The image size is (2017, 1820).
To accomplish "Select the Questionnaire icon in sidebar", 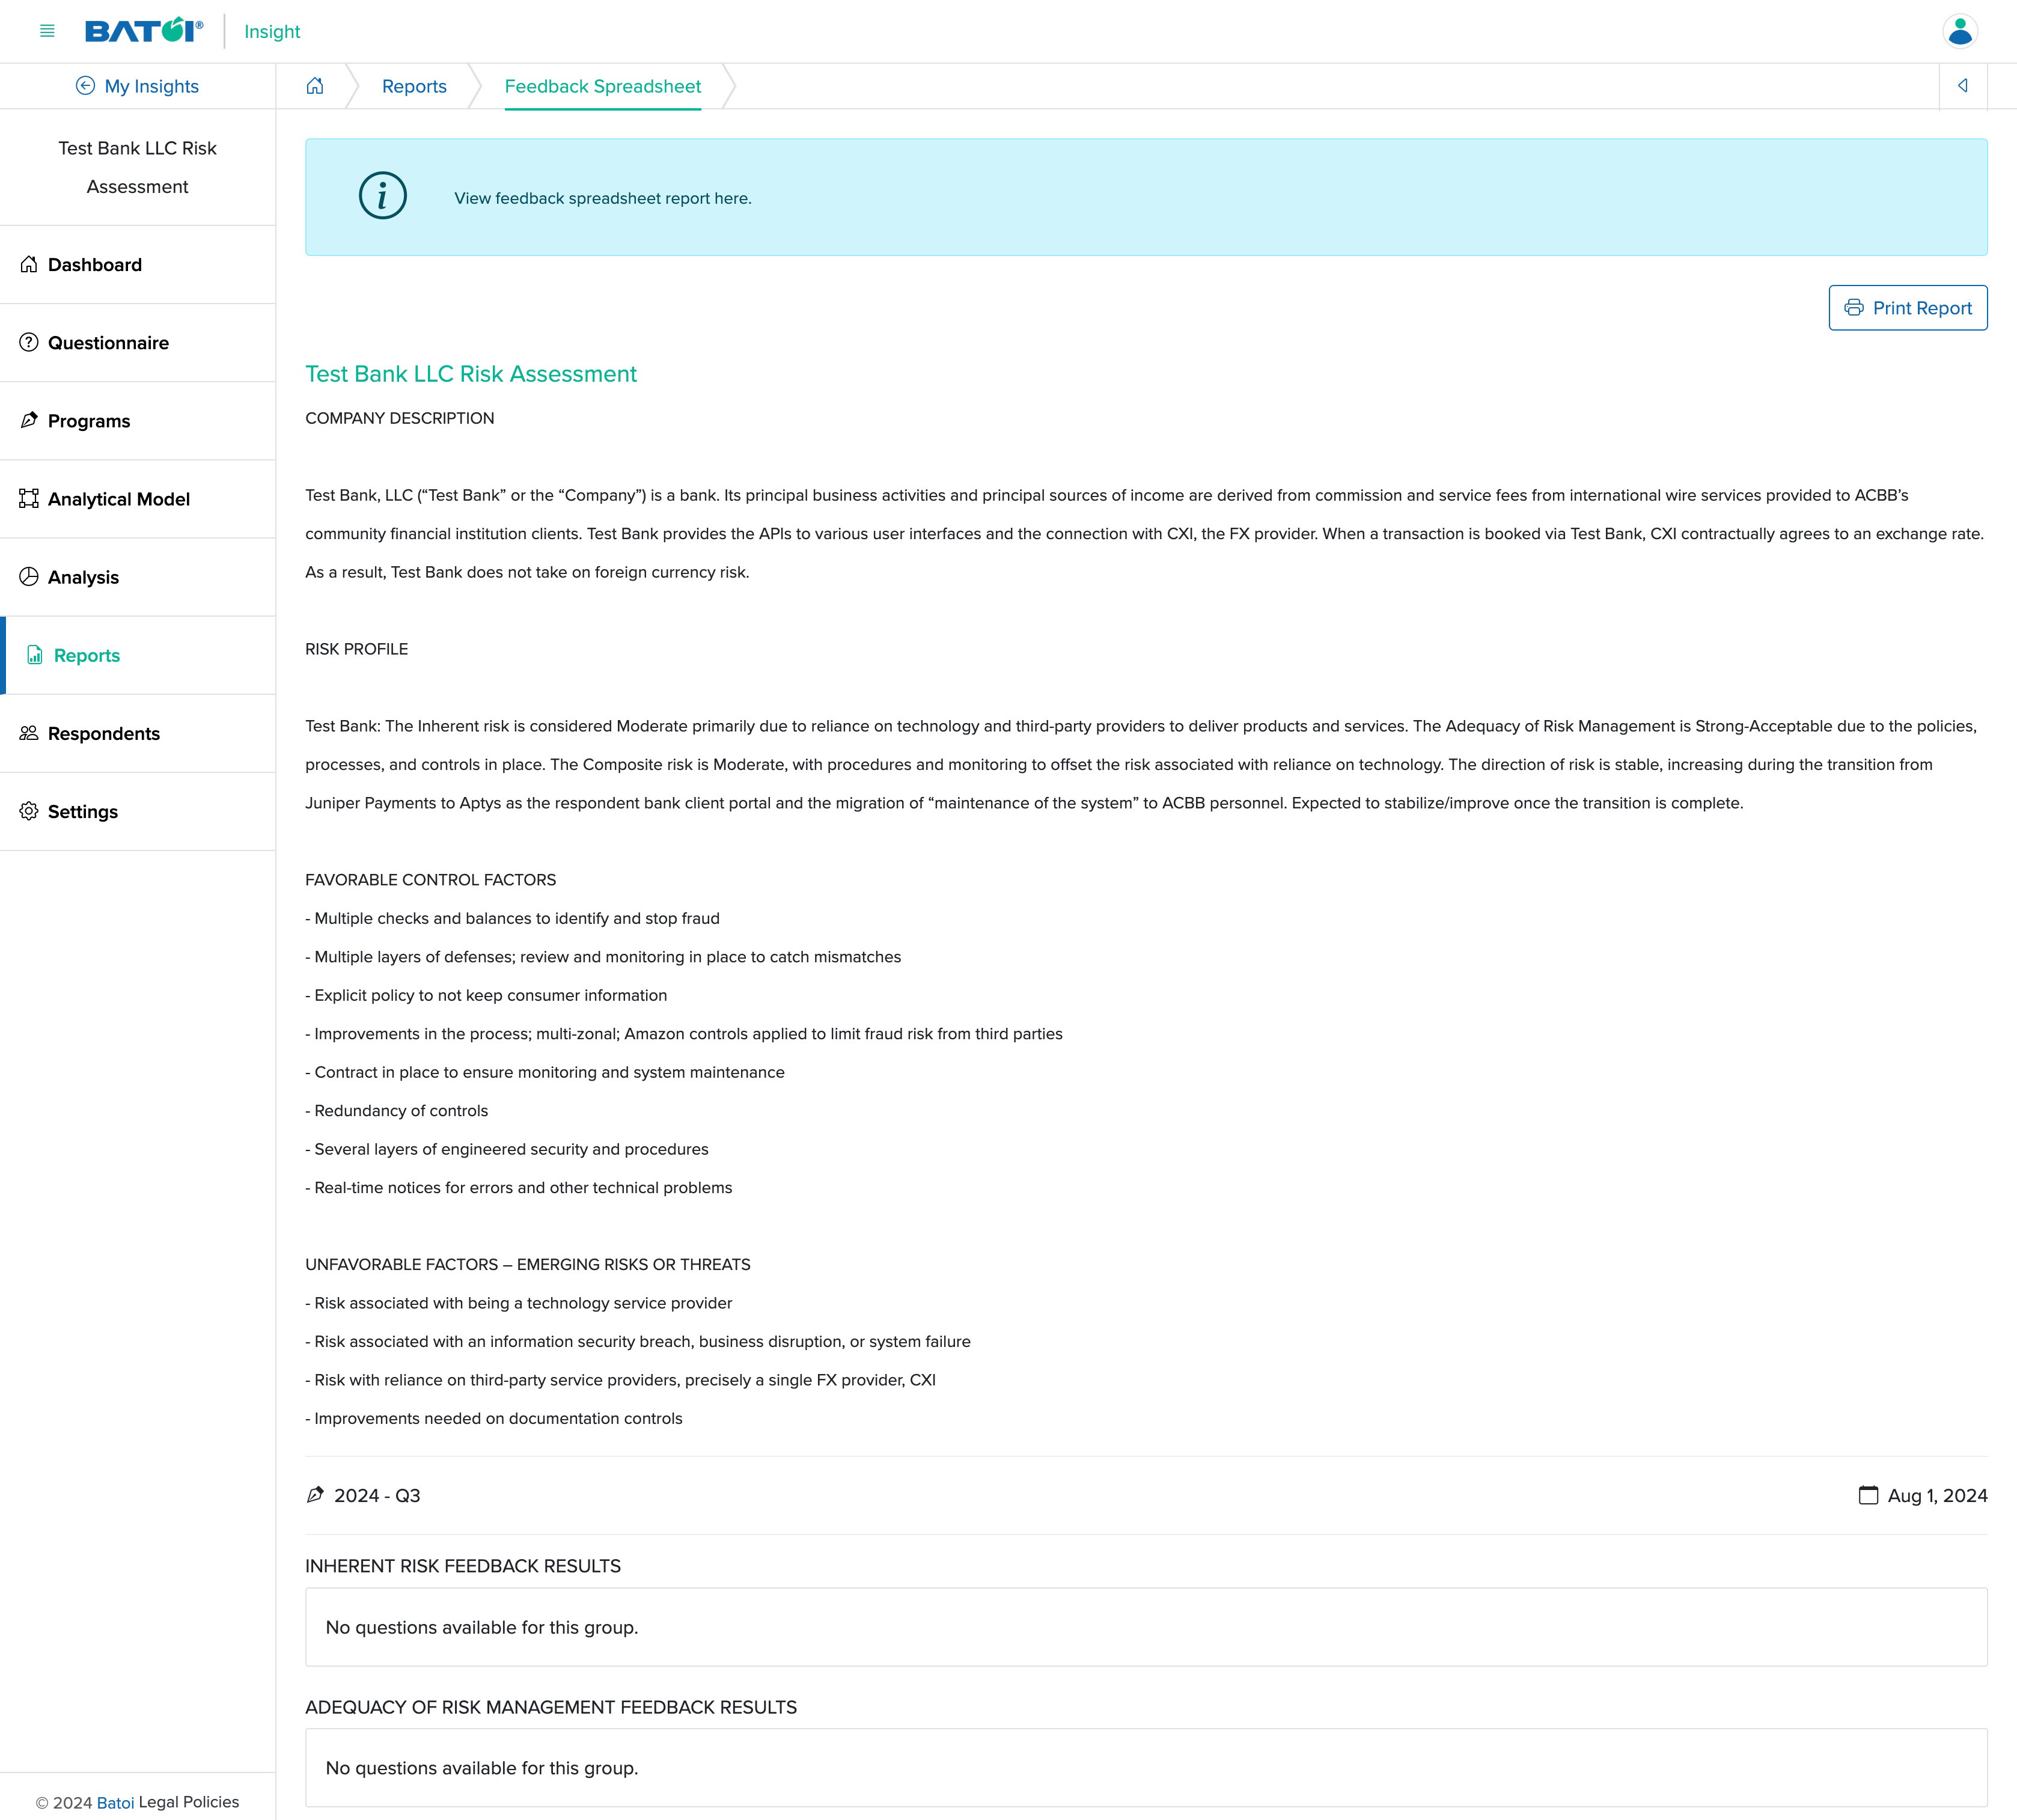I will pyautogui.click(x=30, y=343).
